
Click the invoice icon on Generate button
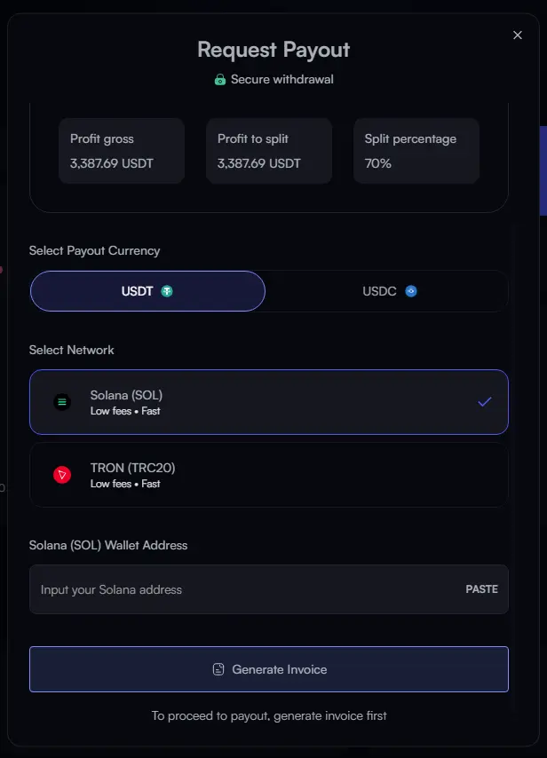click(x=218, y=669)
